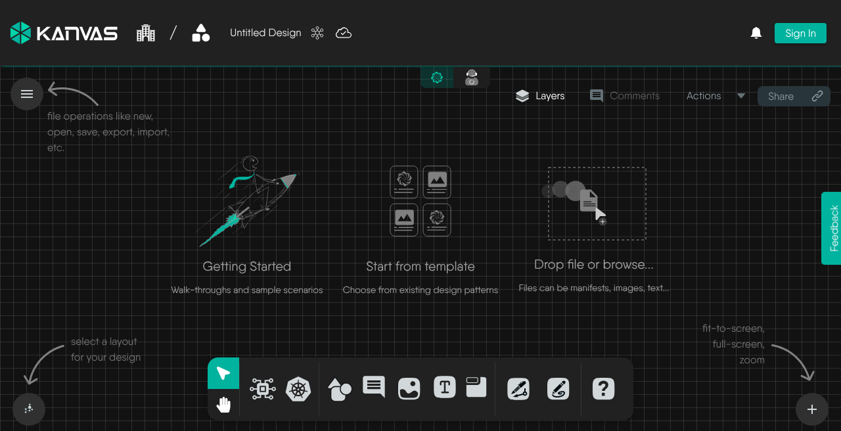Select the comment bubble tool
841x431 pixels.
[374, 388]
